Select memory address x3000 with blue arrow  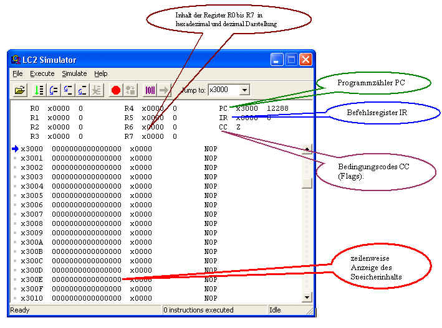point(32,149)
